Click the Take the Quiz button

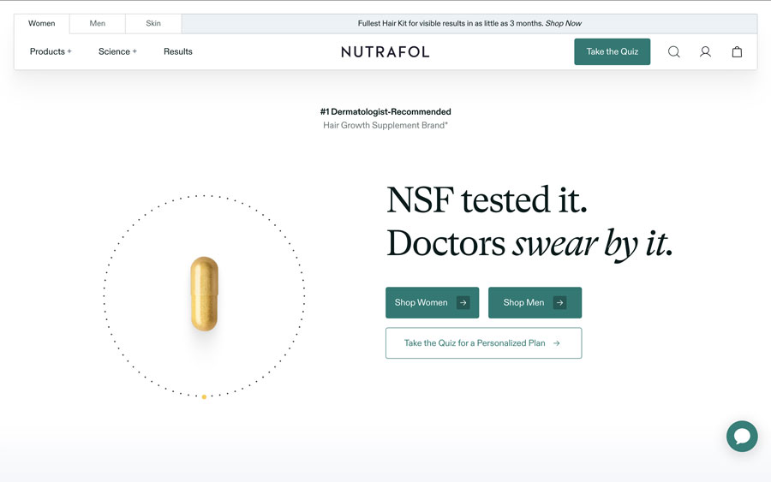click(x=613, y=51)
